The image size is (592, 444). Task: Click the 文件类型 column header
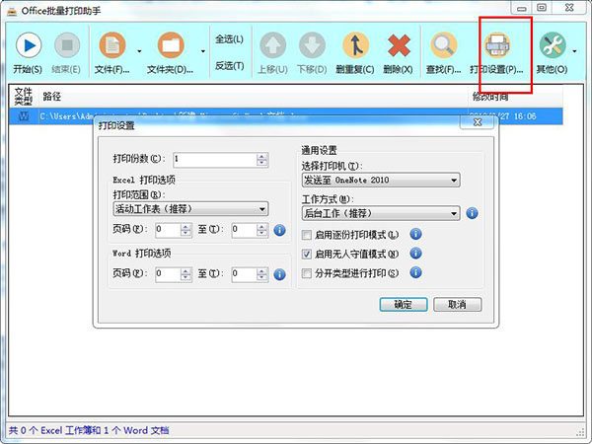click(24, 97)
